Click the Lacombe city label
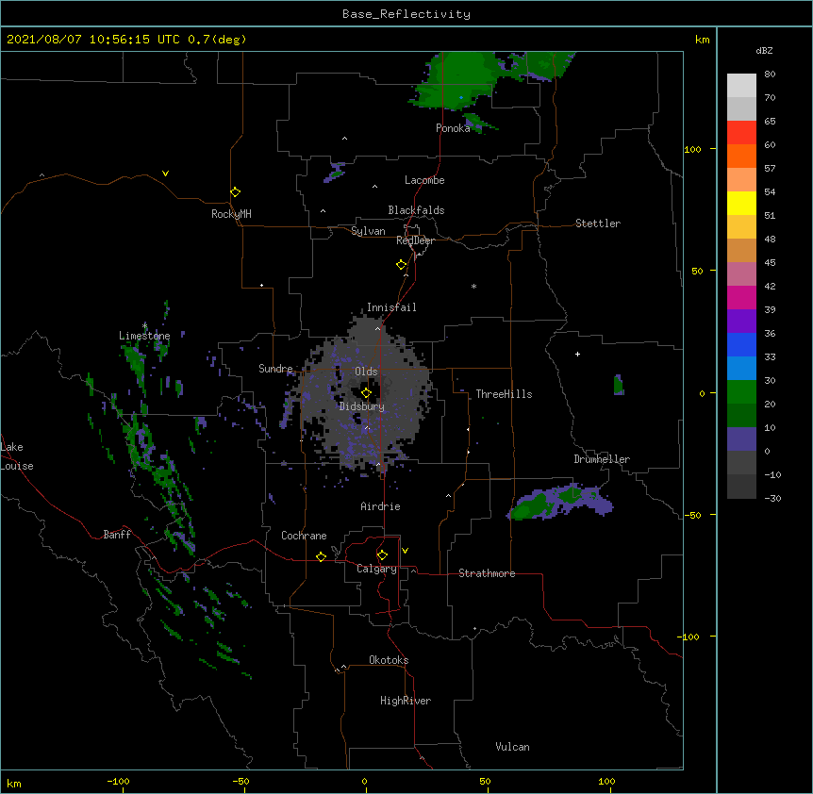The height and width of the screenshot is (794, 813). 424,180
